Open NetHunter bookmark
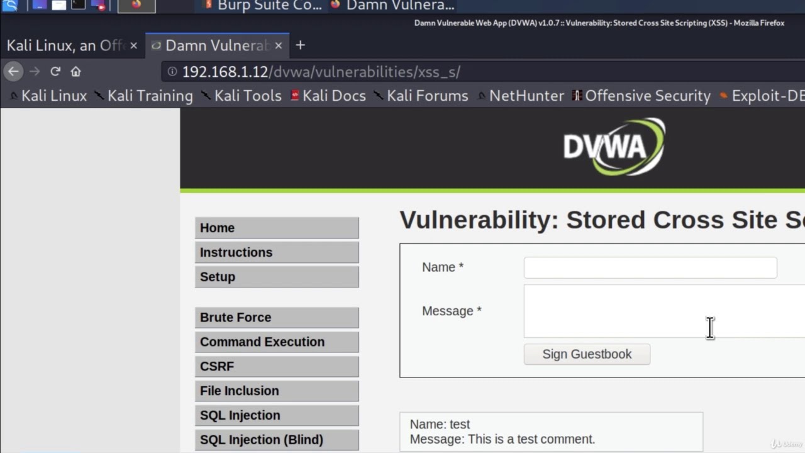The image size is (805, 453). click(x=521, y=96)
